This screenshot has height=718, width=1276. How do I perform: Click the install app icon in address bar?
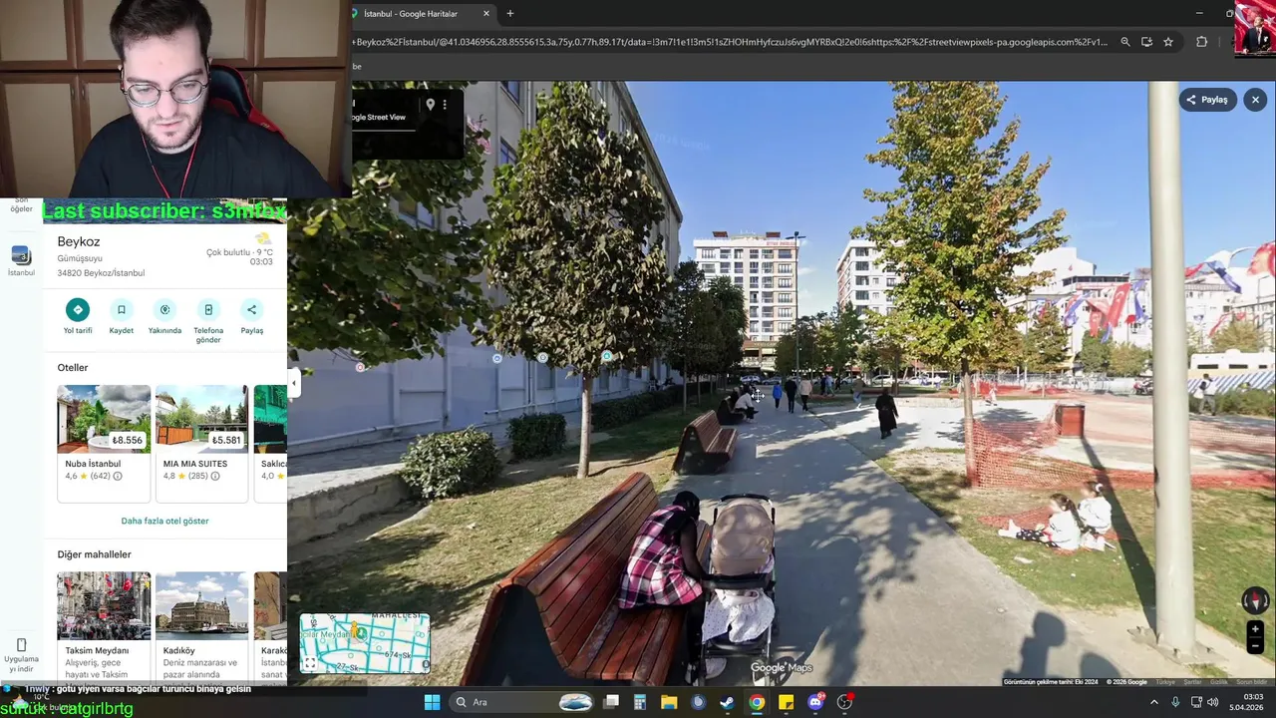tap(1146, 42)
